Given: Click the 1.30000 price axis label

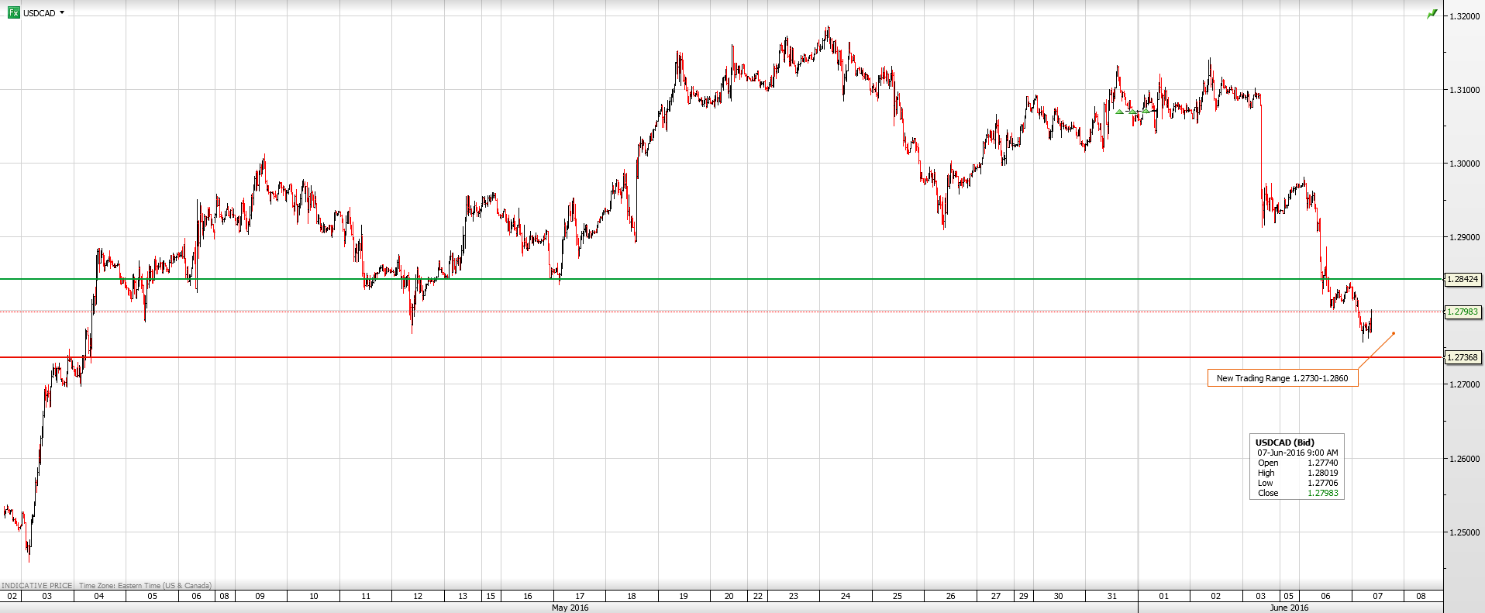Looking at the screenshot, I should tap(1464, 164).
